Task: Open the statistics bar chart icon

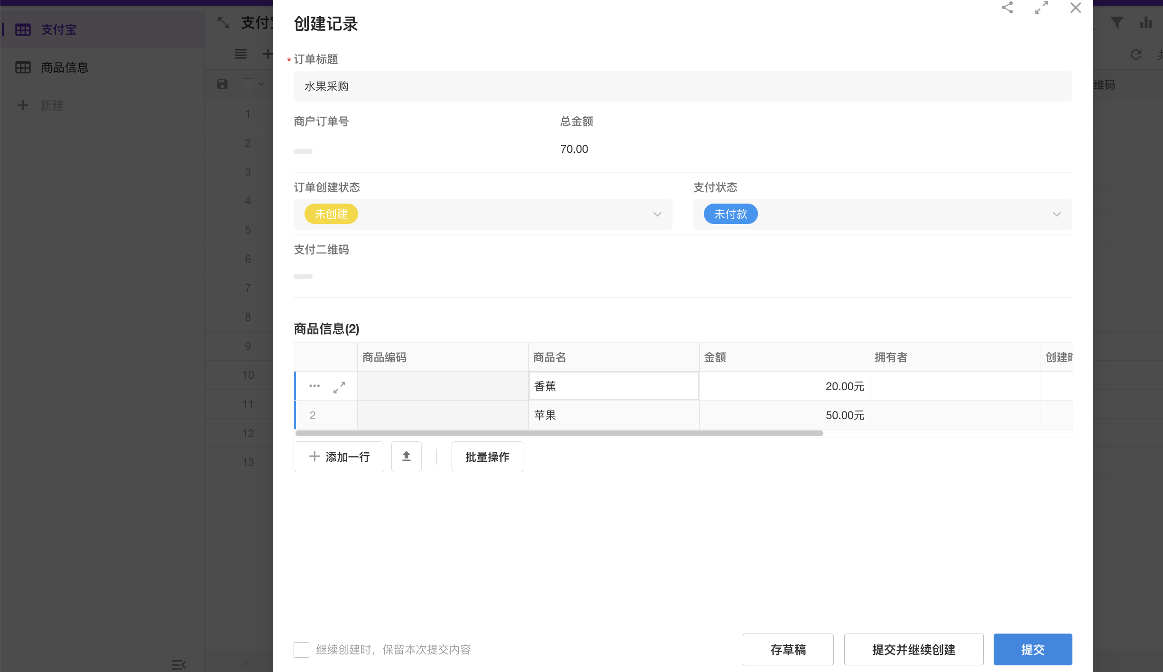Action: point(1146,23)
